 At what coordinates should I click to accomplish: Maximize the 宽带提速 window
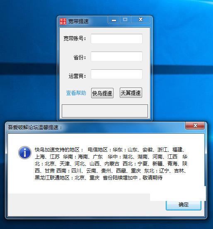tap(125, 19)
